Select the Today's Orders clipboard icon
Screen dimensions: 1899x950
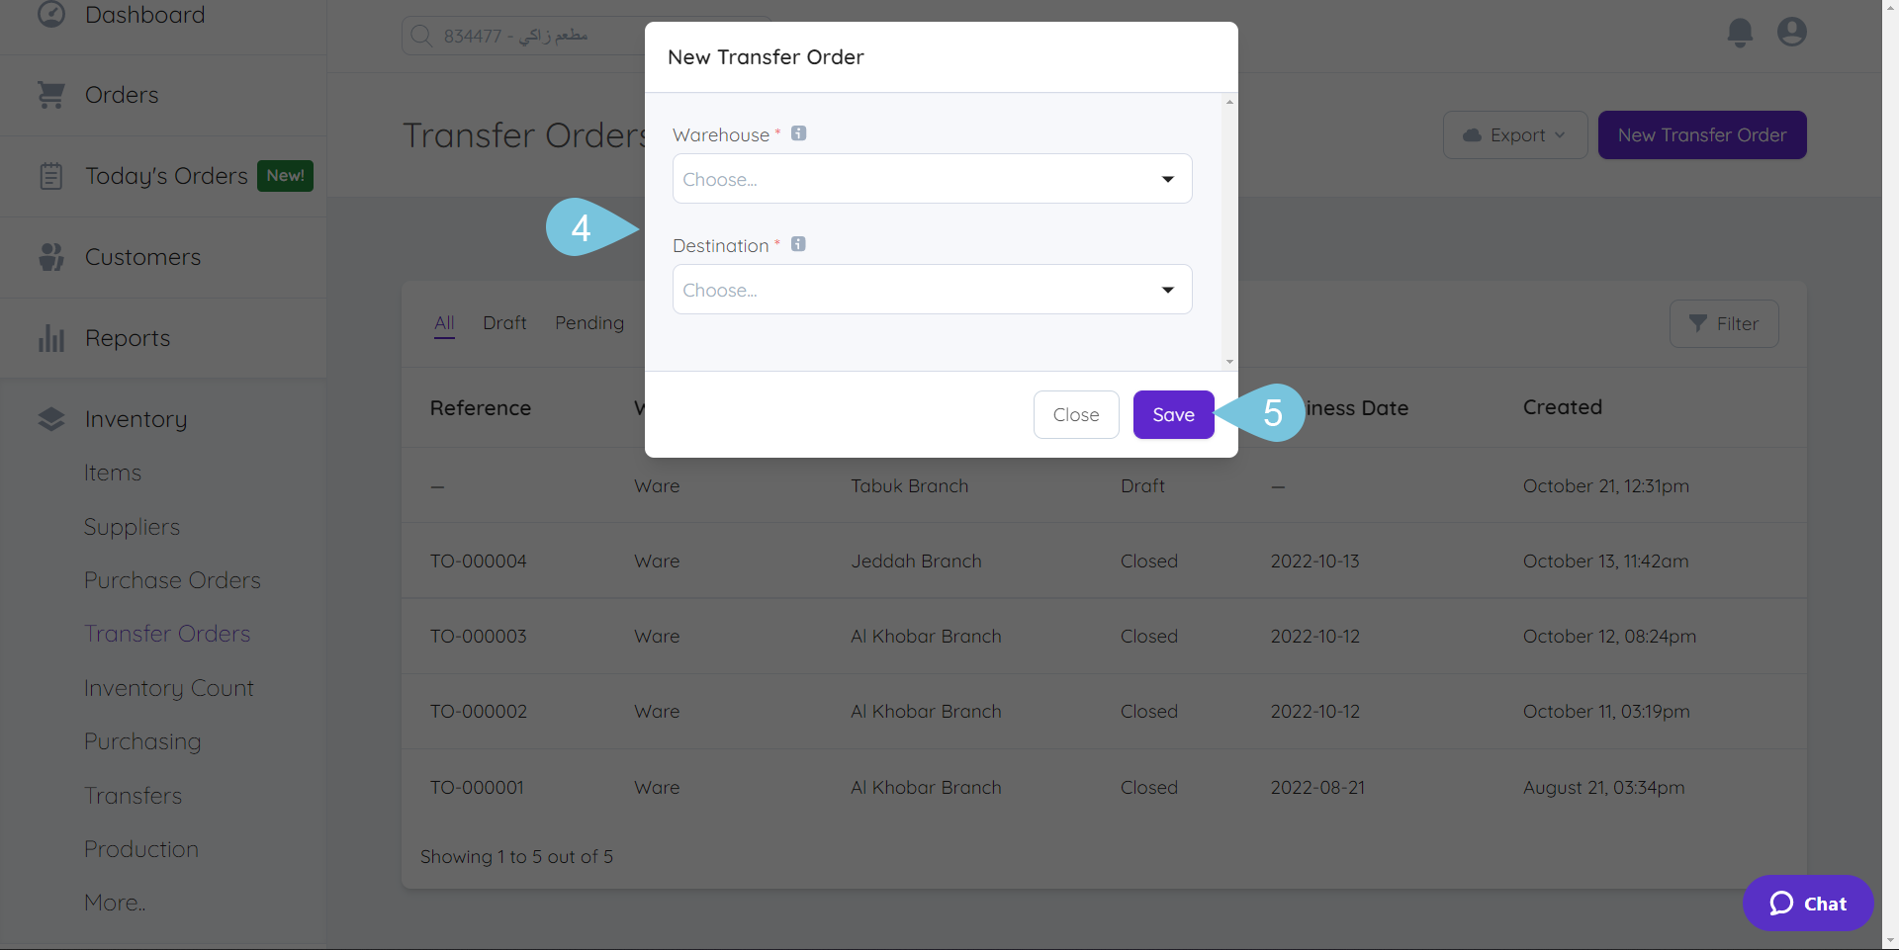50,176
